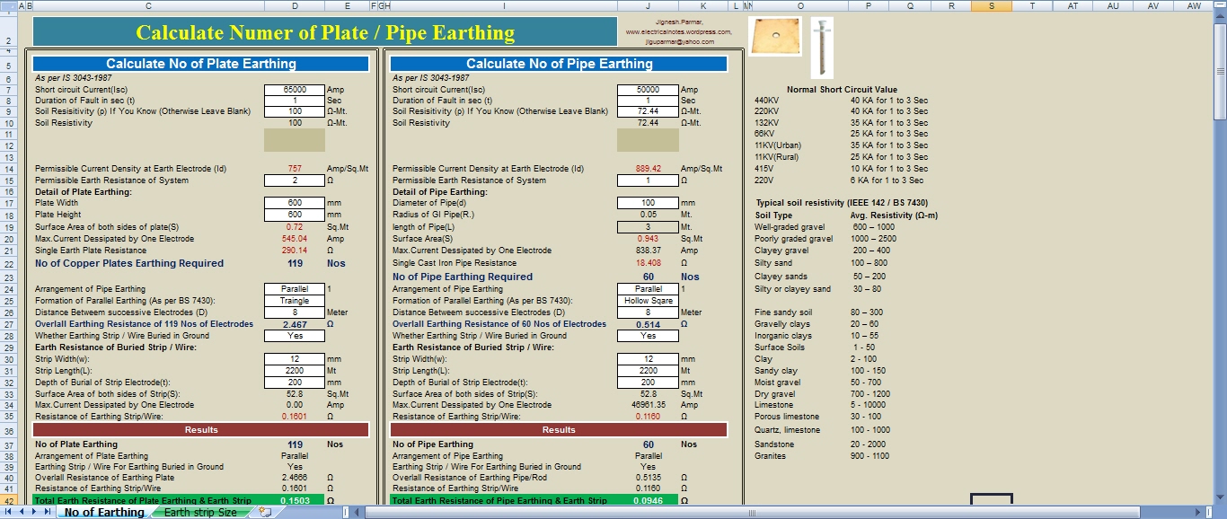This screenshot has width=1227, height=519.
Task: Toggle plate earthing strip buried Yes cell
Action: (x=294, y=336)
